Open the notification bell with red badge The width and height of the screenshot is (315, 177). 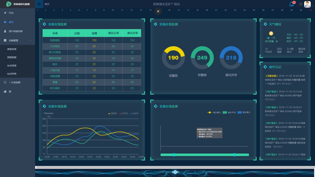click(292, 4)
